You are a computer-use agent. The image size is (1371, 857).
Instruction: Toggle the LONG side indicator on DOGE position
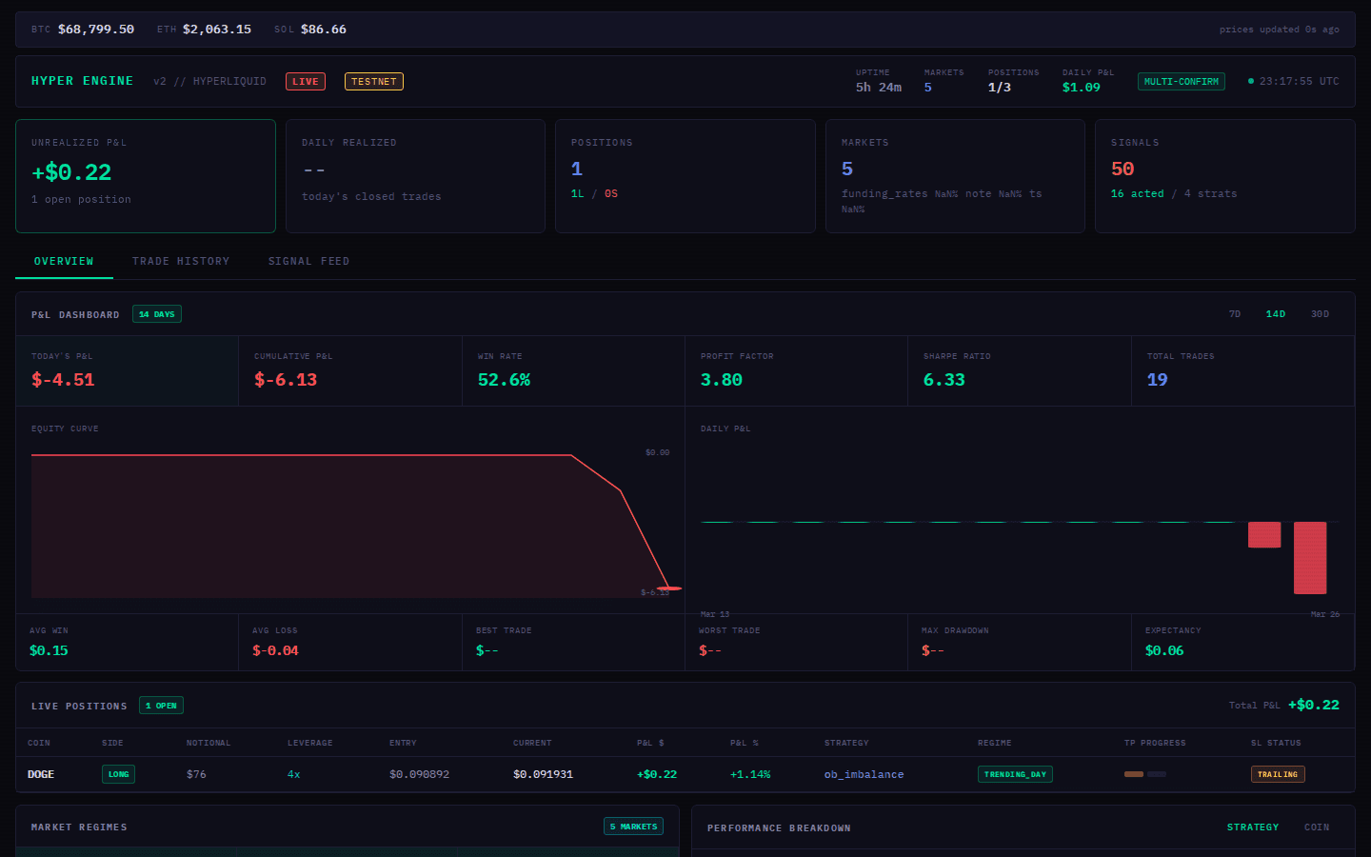(118, 774)
